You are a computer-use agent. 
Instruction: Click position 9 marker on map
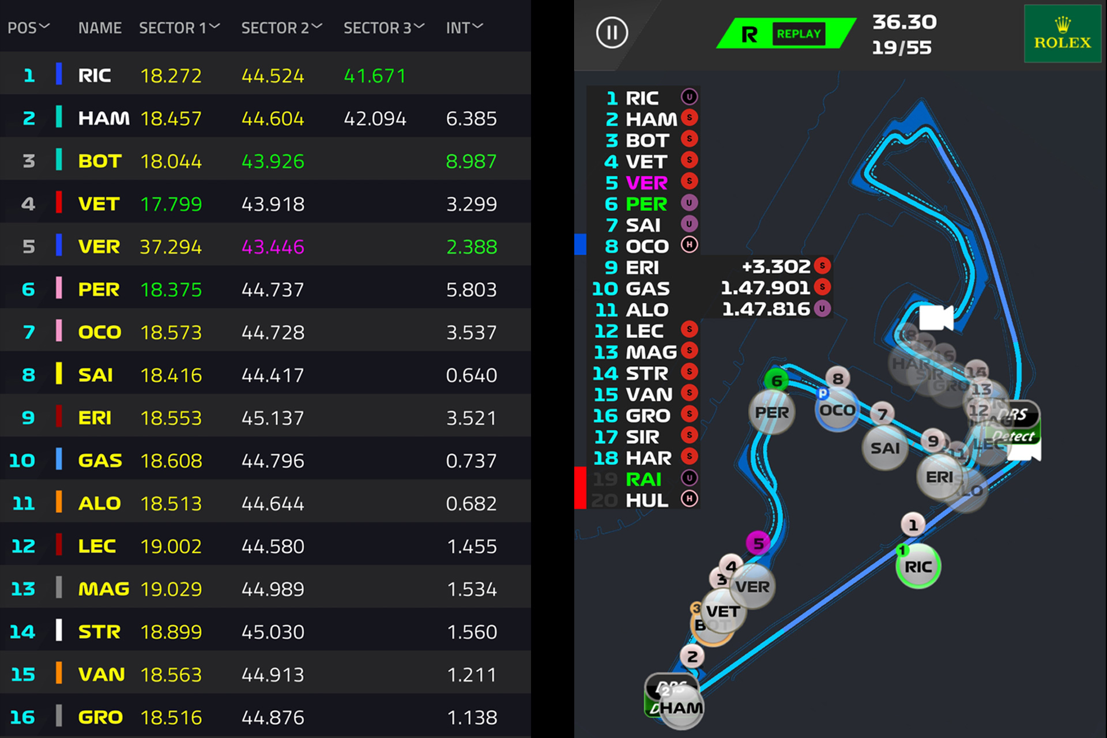(x=933, y=441)
